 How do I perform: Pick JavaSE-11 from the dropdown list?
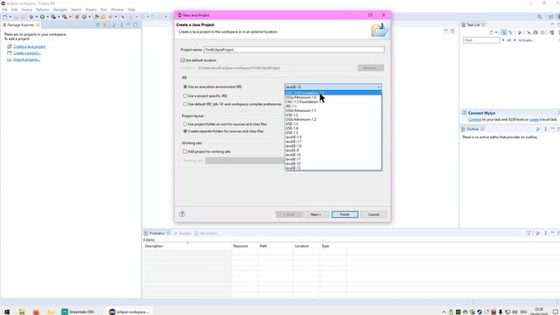[332, 159]
